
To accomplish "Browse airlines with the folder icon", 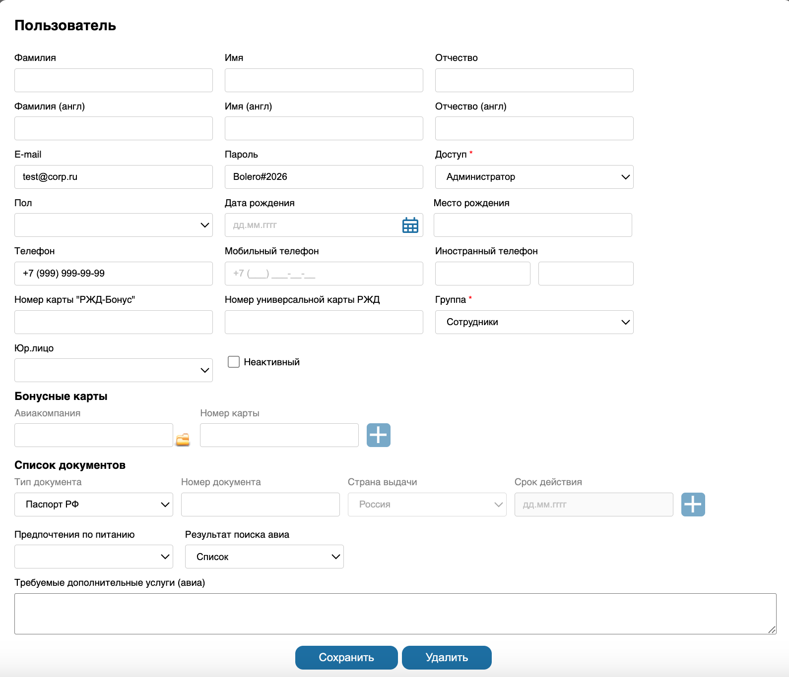I will [x=183, y=440].
